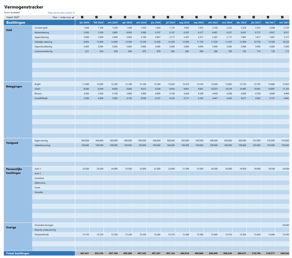
Task: Click the Geld category header
Action: pyautogui.click(x=9, y=29)
